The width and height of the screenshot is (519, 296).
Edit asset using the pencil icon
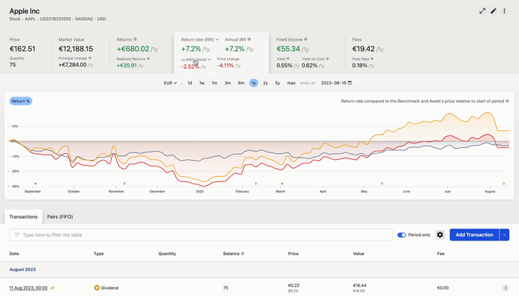click(x=493, y=11)
